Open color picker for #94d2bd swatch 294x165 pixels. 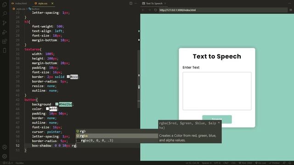coord(57,104)
